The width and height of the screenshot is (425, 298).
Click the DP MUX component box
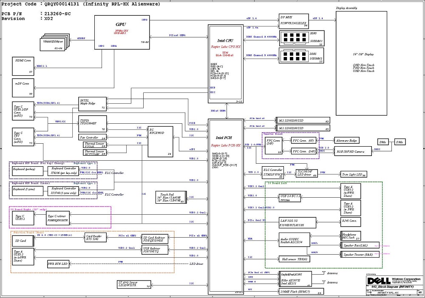click(294, 21)
